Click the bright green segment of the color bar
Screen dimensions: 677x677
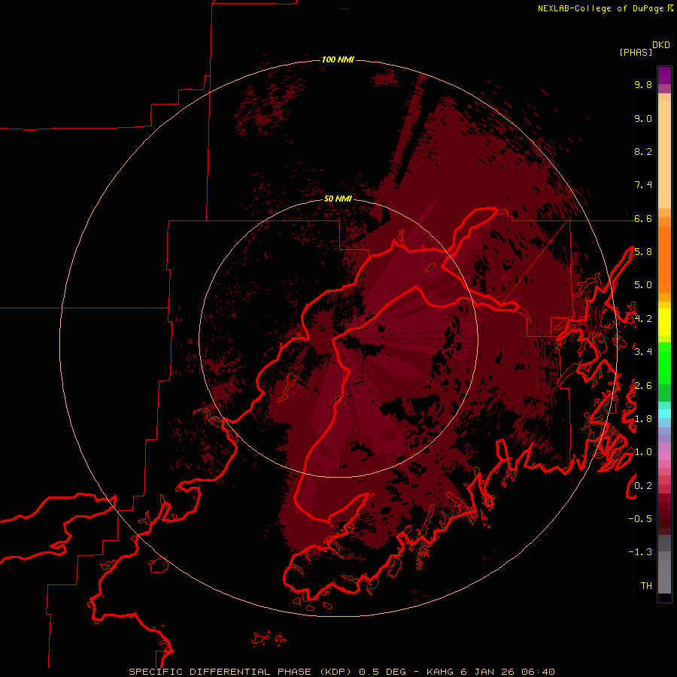pos(664,363)
